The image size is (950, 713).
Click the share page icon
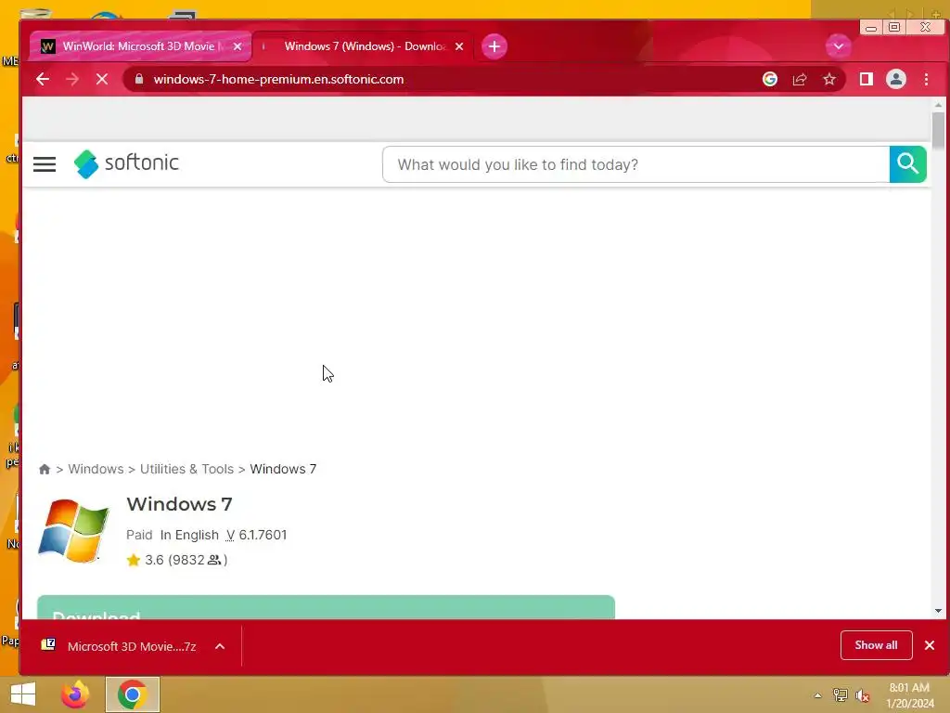coord(800,80)
